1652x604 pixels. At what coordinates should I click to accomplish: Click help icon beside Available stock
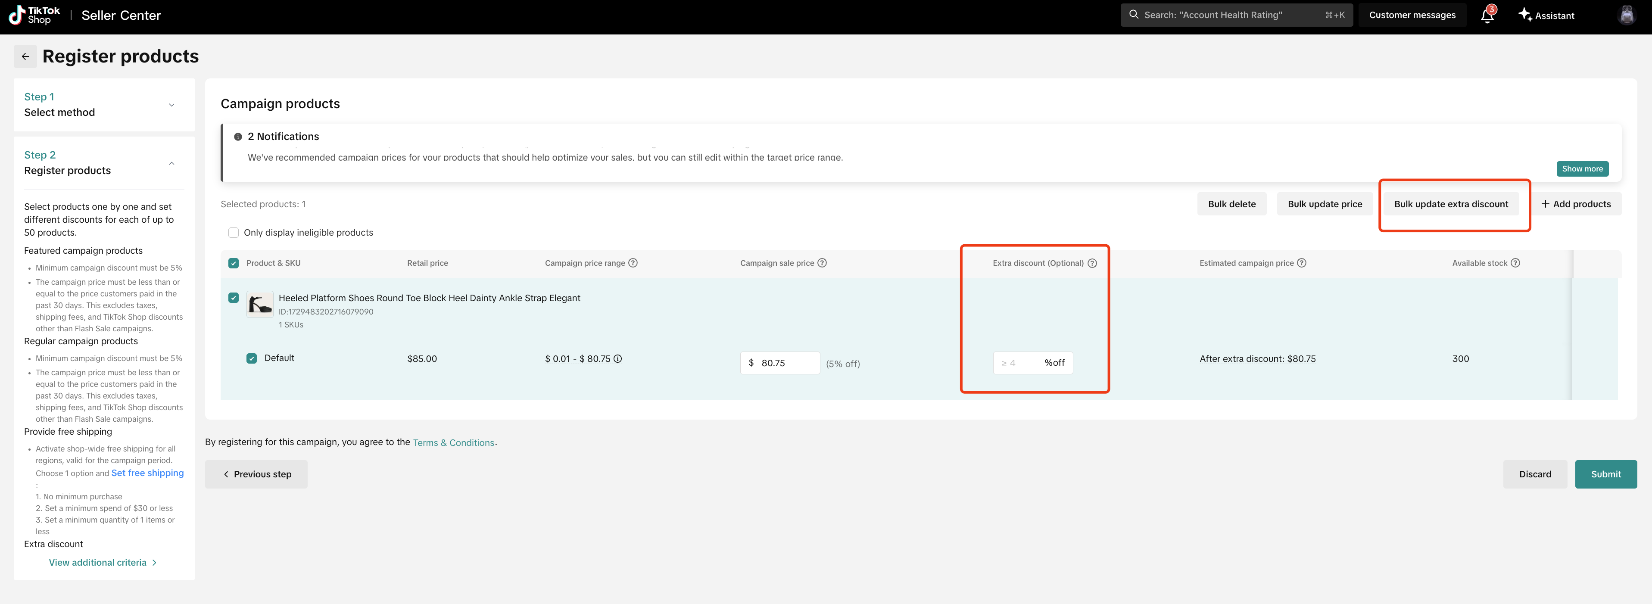coord(1515,263)
